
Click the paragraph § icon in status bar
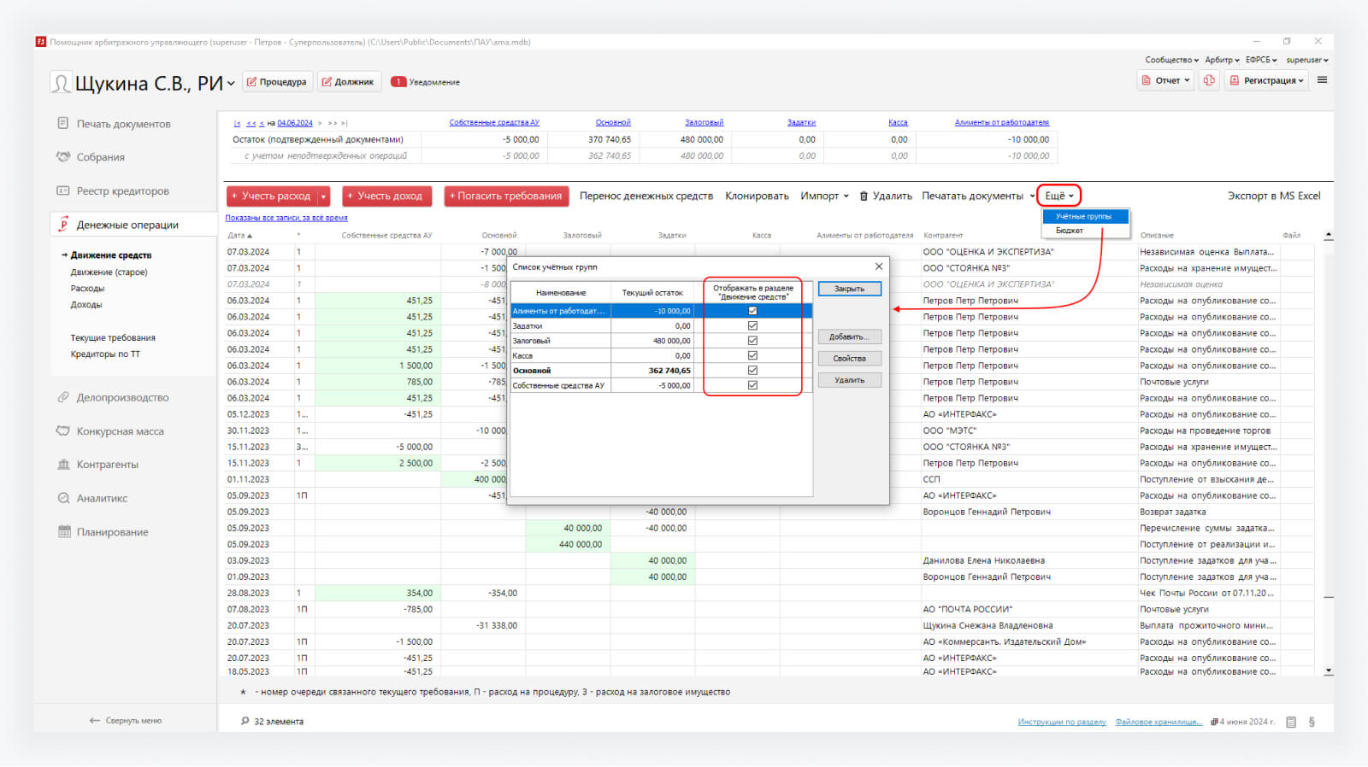1312,722
